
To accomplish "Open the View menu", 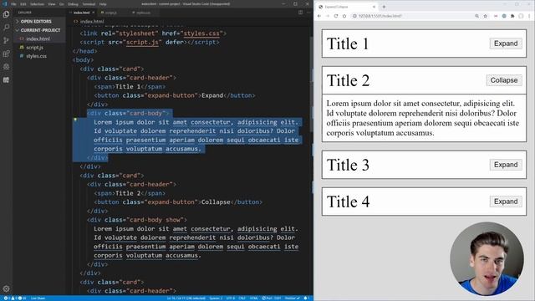I will [x=52, y=4].
